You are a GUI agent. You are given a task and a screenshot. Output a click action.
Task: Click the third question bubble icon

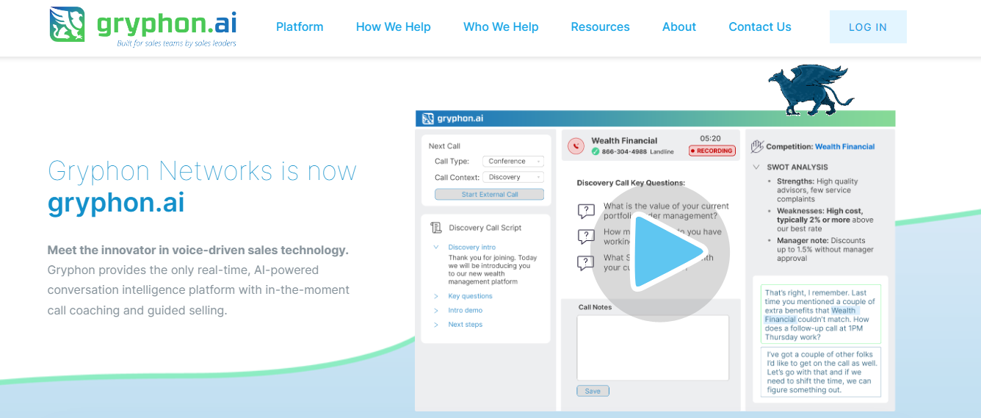[x=586, y=262]
